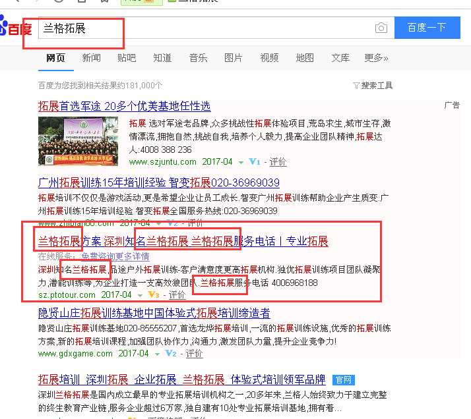Open result 兰格拓展方案 深圳知名兰格拓展

click(183, 241)
